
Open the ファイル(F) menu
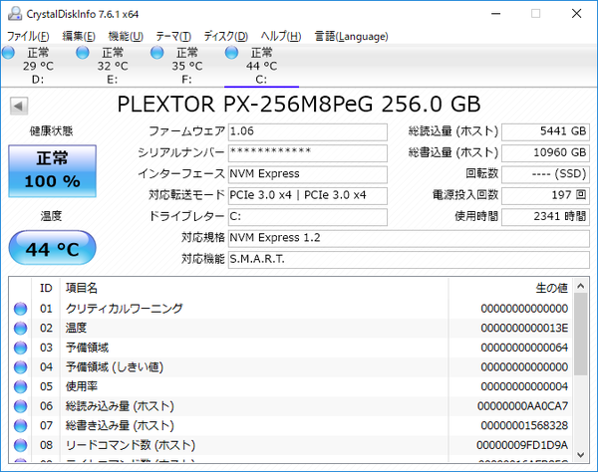tap(28, 36)
